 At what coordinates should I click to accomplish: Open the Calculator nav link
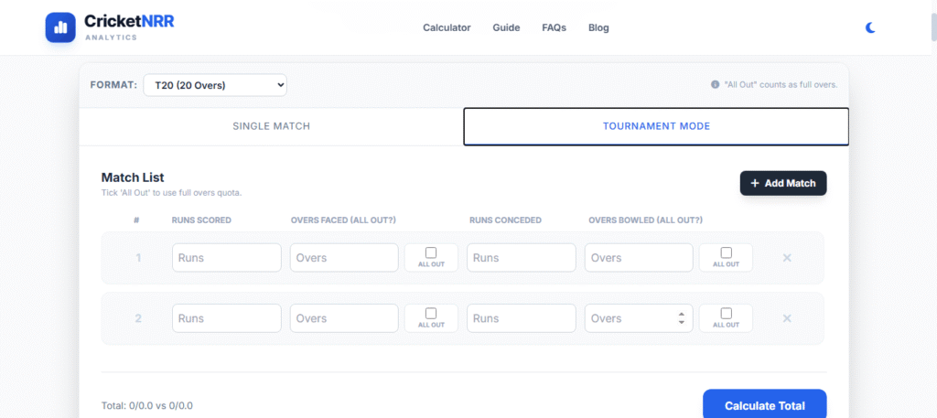[447, 27]
